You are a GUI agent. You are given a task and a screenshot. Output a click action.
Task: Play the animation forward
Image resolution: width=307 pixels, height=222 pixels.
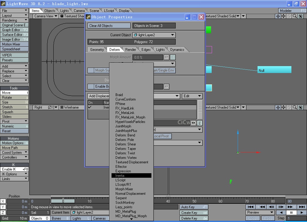click(302, 212)
